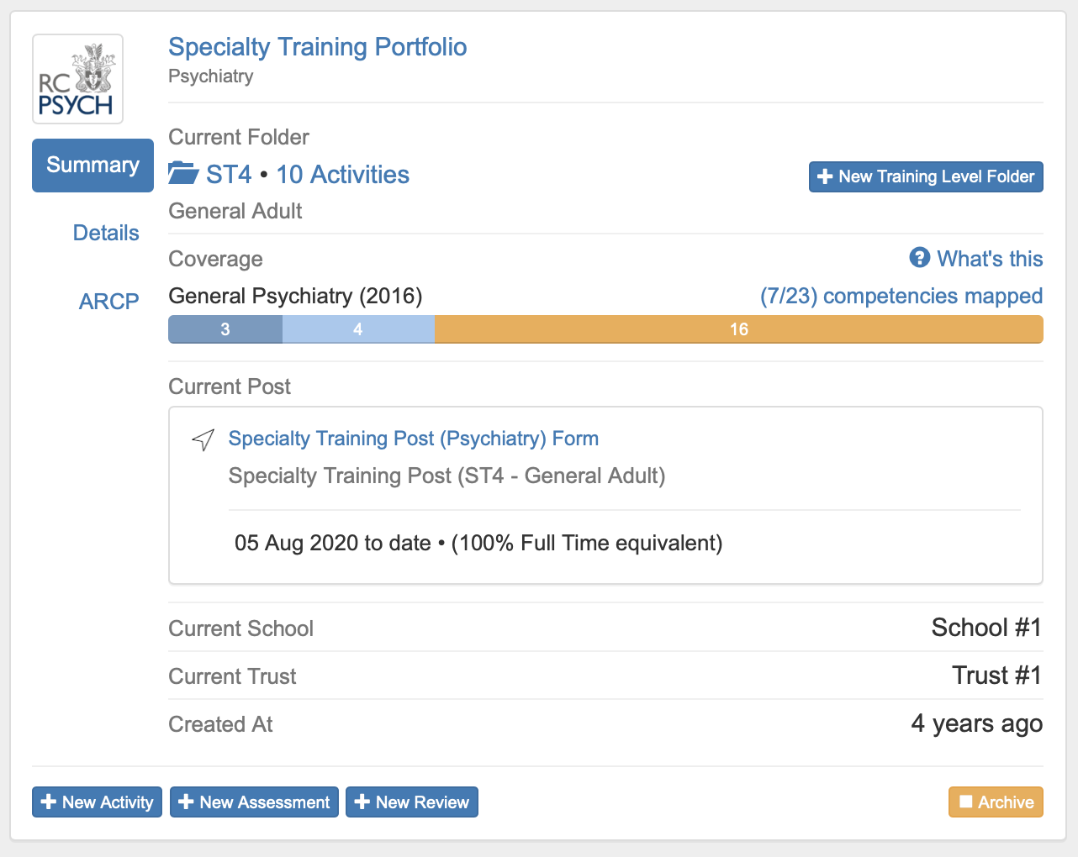1078x857 pixels.
Task: Click the arrow icon beside post form
Action: pyautogui.click(x=203, y=439)
